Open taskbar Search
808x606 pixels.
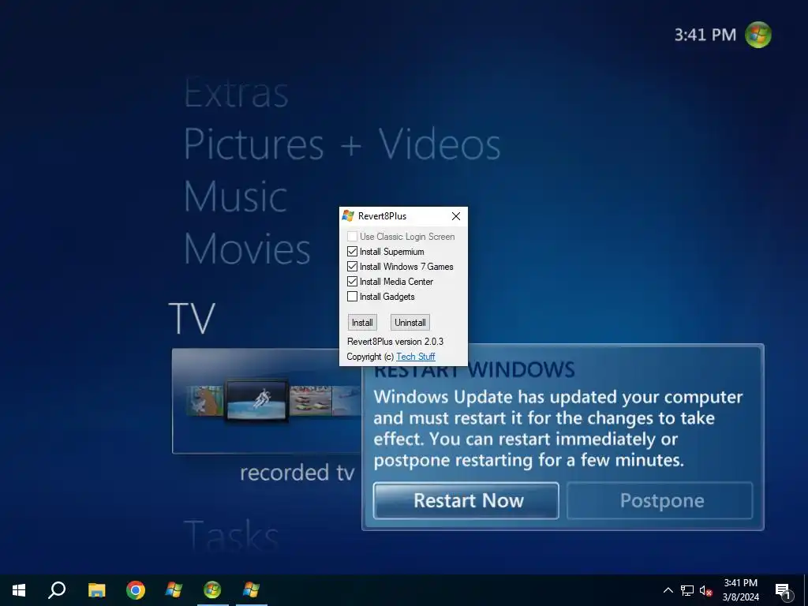coord(57,590)
